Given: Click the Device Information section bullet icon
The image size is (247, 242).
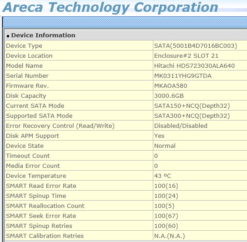Looking at the screenshot, I should [8, 36].
